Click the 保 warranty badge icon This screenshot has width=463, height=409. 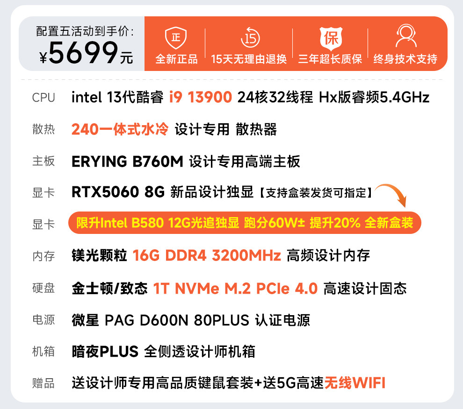tap(331, 38)
